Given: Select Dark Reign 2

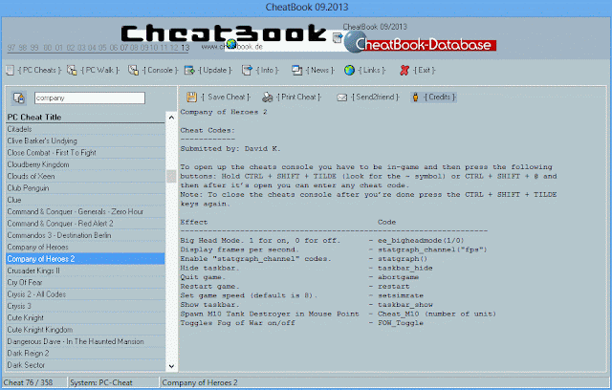Looking at the screenshot, I should coord(85,354).
